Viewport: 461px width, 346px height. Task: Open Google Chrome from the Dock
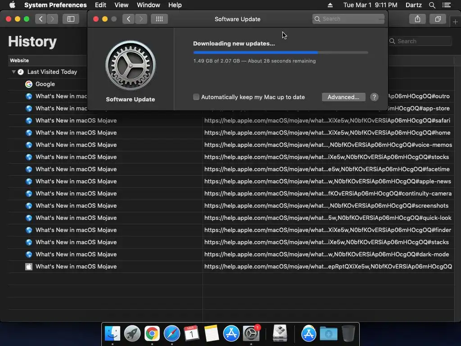(x=152, y=334)
